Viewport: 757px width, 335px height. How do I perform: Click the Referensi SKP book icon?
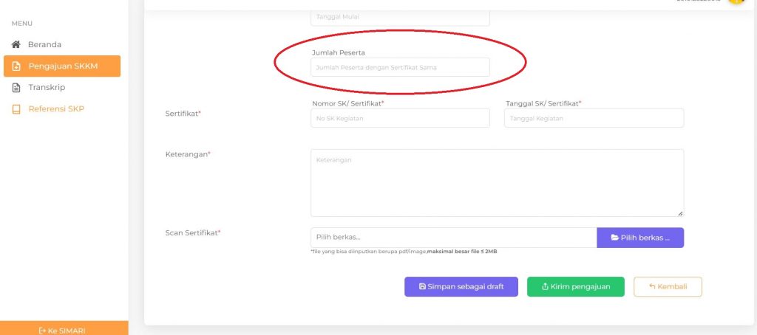(x=16, y=109)
